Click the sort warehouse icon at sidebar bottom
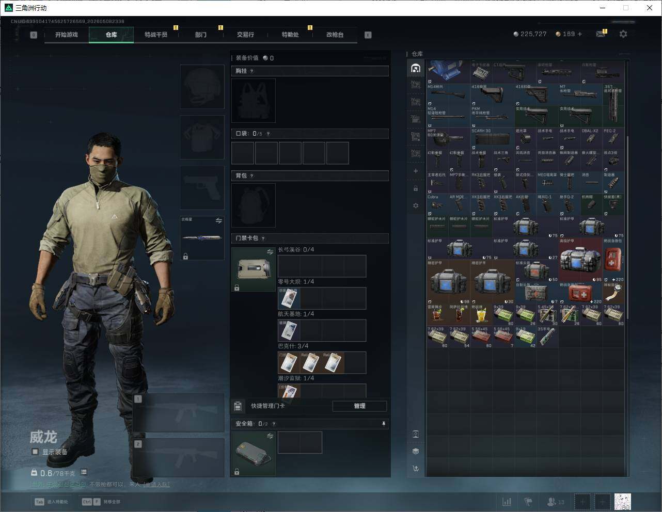Viewport: 662px width, 512px height. (x=416, y=469)
